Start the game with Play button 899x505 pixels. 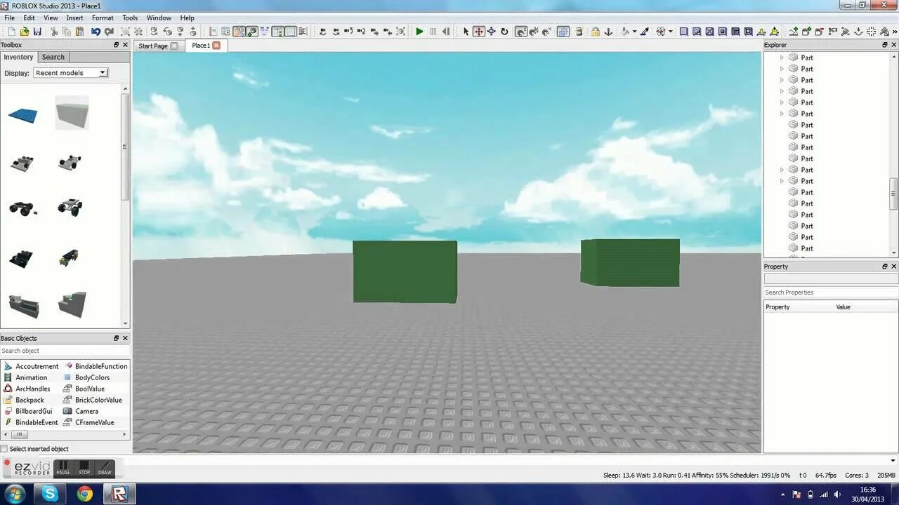[419, 32]
